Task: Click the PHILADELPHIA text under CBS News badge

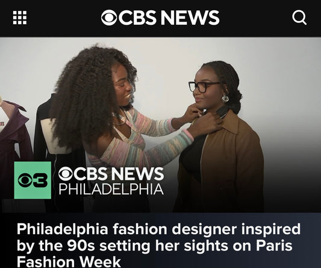Action: click(111, 189)
